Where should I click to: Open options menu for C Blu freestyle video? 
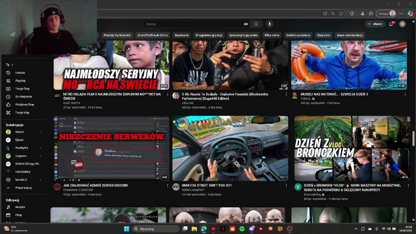[x=286, y=94]
